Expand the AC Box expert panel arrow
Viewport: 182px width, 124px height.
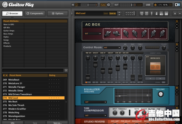pos(177,28)
